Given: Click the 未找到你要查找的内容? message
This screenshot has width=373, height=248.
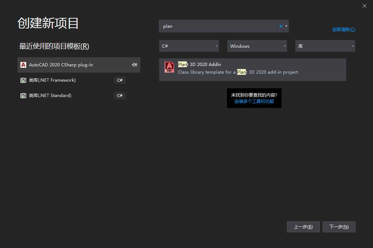Looking at the screenshot, I should click(x=254, y=95).
